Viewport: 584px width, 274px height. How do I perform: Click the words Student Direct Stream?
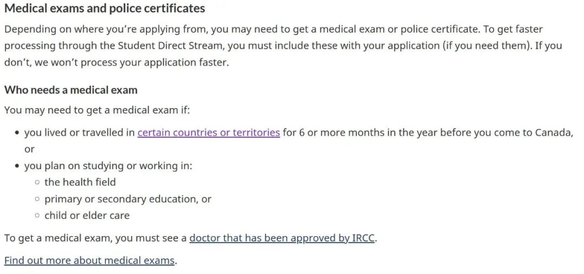click(x=171, y=46)
